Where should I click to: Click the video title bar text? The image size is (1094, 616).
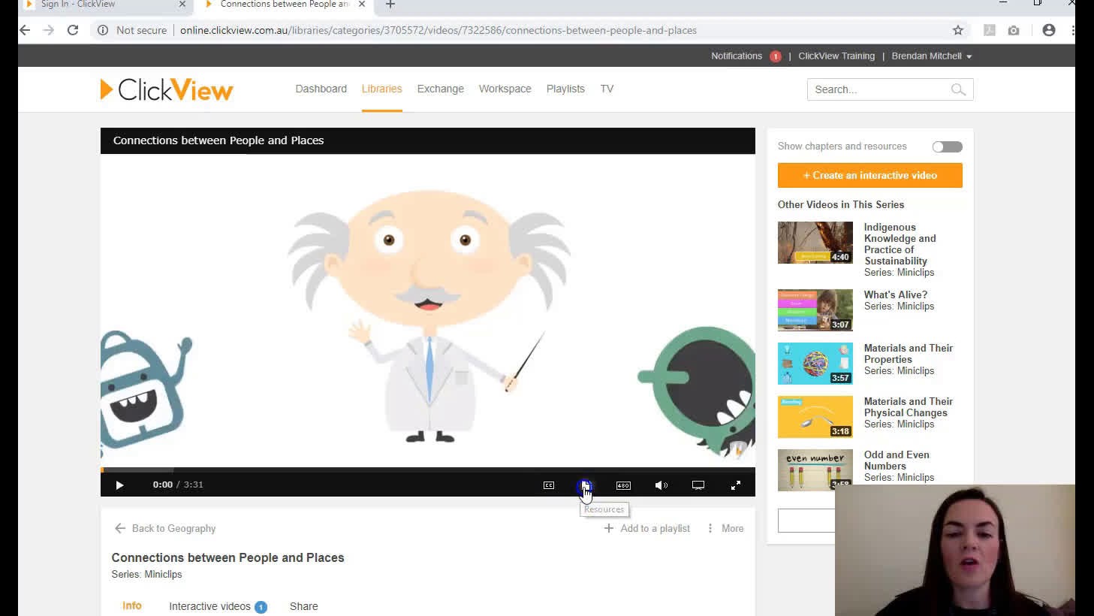pyautogui.click(x=218, y=140)
